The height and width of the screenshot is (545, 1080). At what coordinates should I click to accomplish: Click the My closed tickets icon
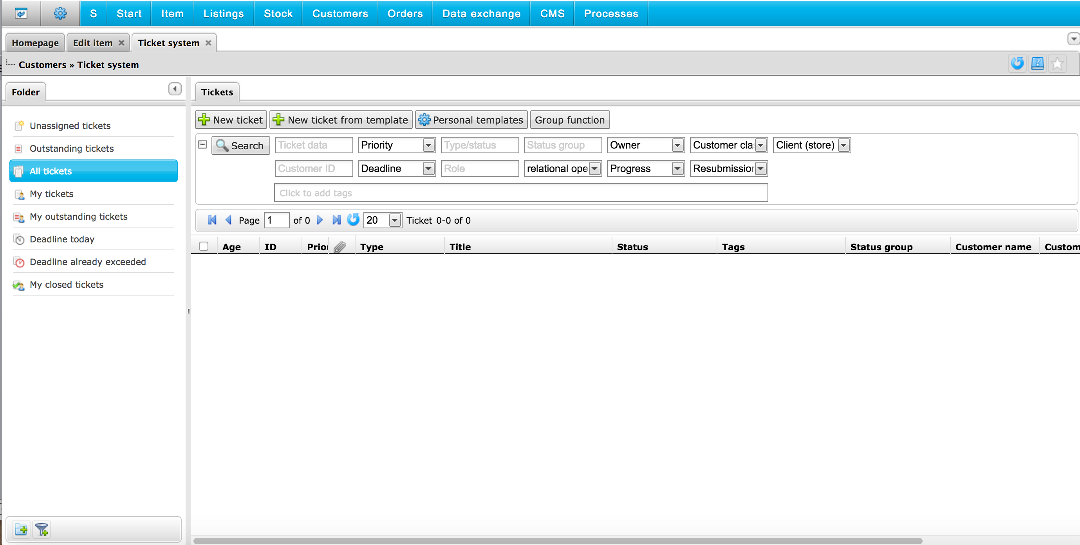tap(18, 283)
